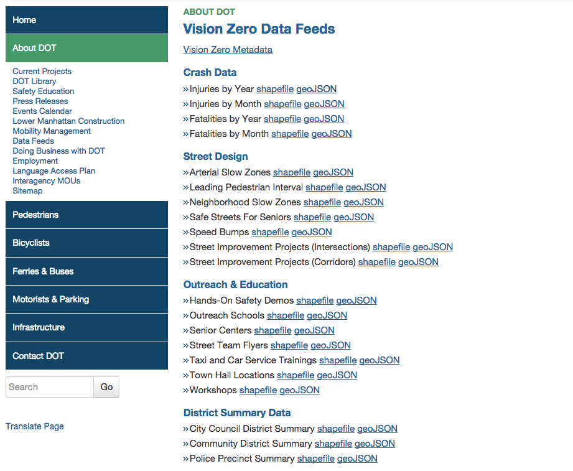Open the Translate Page link
573x471 pixels.
(x=35, y=426)
